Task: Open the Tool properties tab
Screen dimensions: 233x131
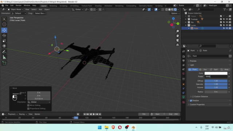Action: pos(183,51)
